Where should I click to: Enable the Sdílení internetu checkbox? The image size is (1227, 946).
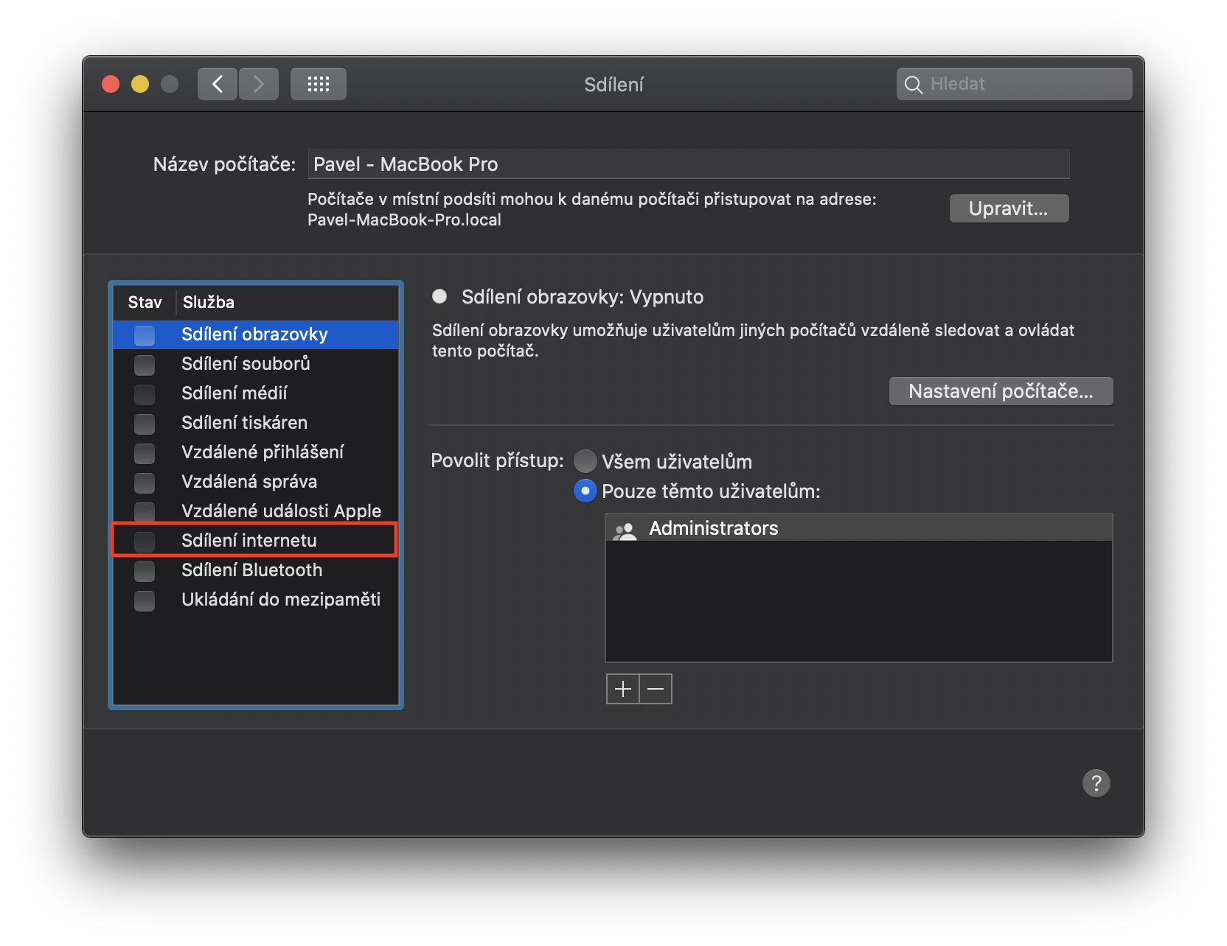[x=145, y=542]
